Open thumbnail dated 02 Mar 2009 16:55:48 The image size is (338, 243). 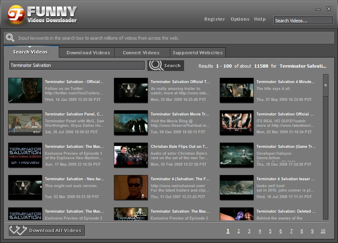pos(131,90)
